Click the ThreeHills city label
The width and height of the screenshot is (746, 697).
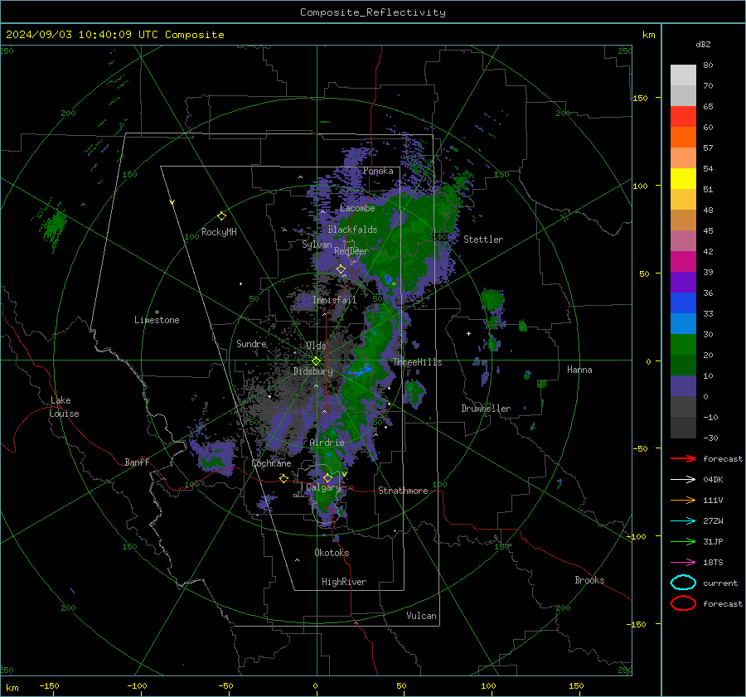417,362
